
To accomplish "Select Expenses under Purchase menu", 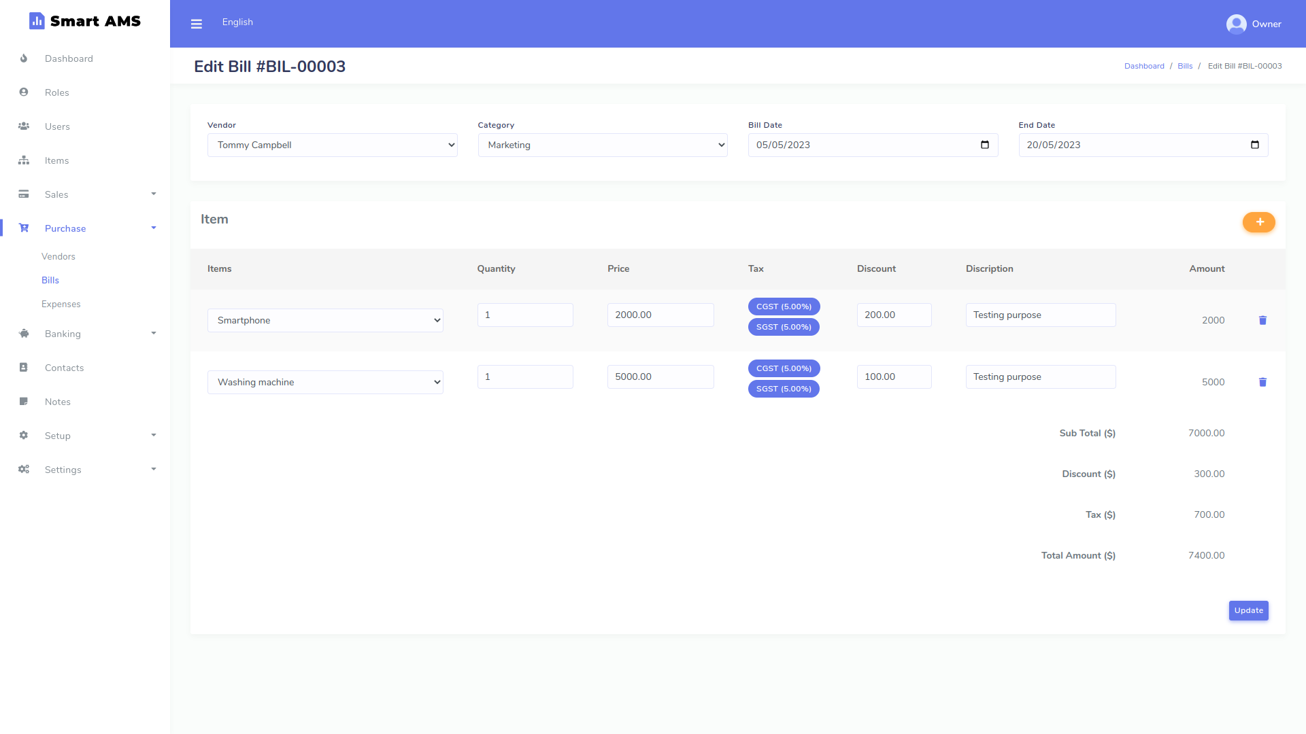I will click(61, 304).
